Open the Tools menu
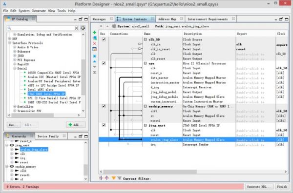The height and width of the screenshot is (193, 293). (62, 11)
